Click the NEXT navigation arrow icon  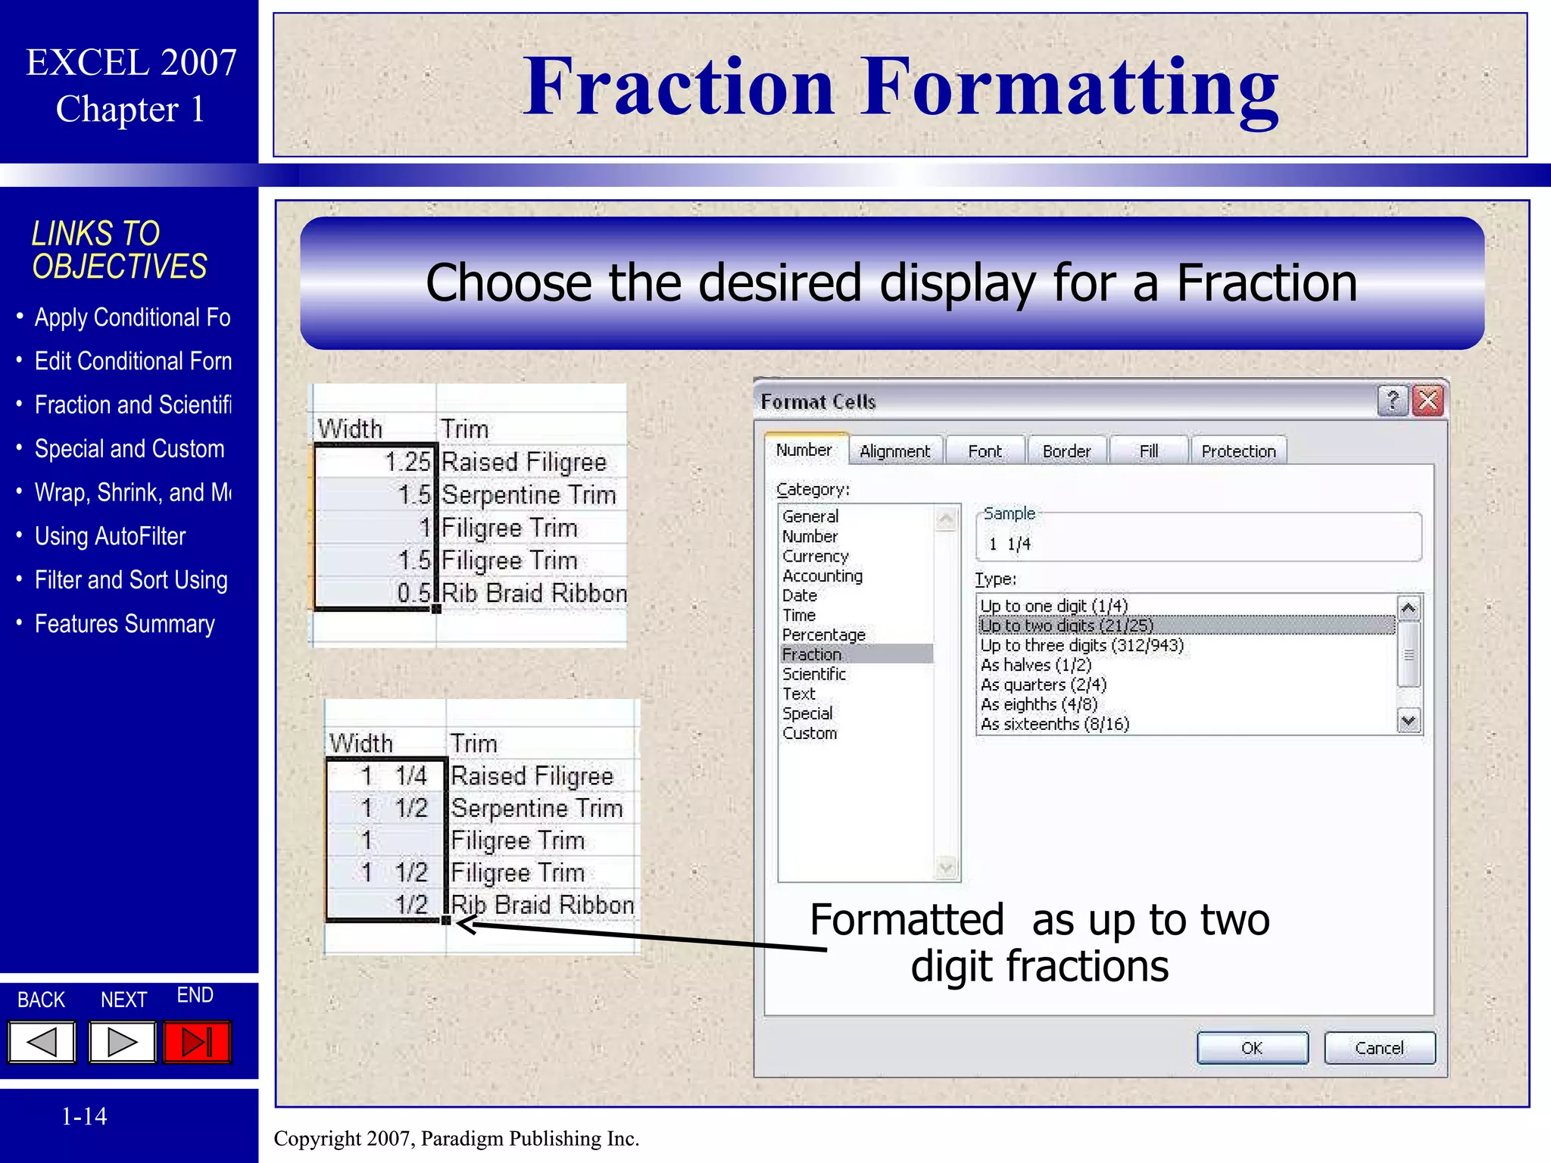[123, 1043]
